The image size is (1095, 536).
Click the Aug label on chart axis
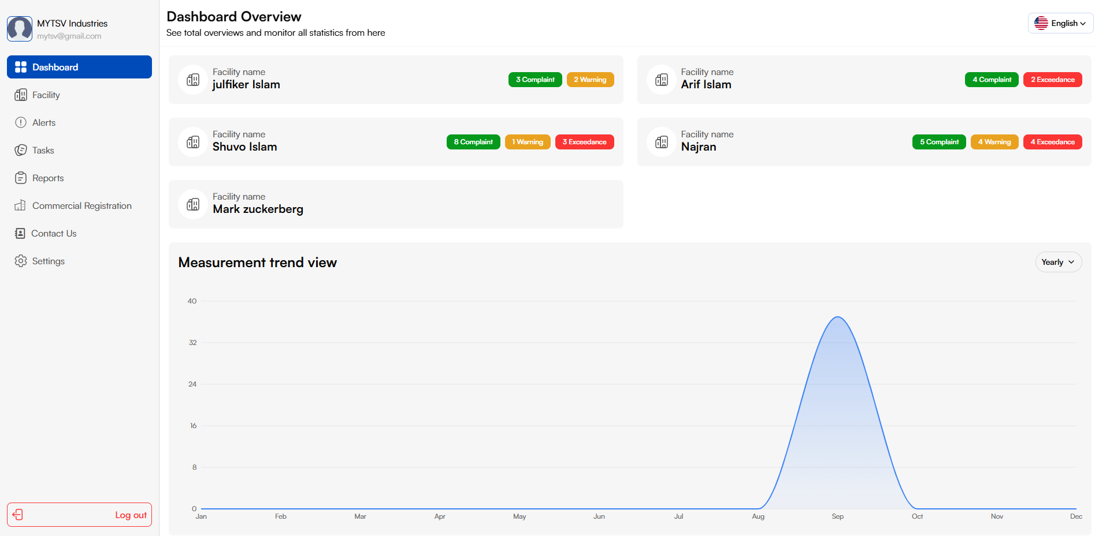[758, 516]
